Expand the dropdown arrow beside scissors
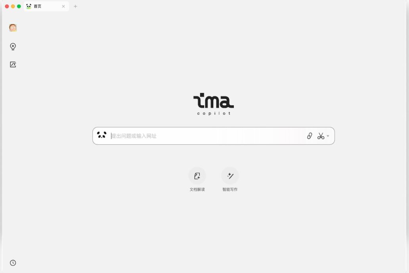 pos(328,136)
